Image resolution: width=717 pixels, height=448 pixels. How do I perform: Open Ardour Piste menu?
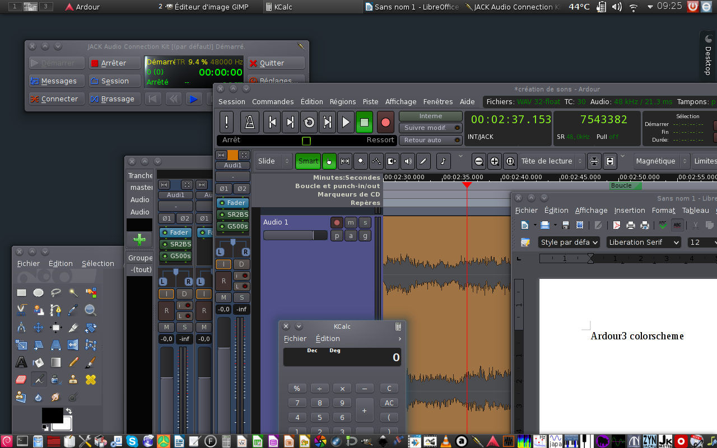coord(370,102)
